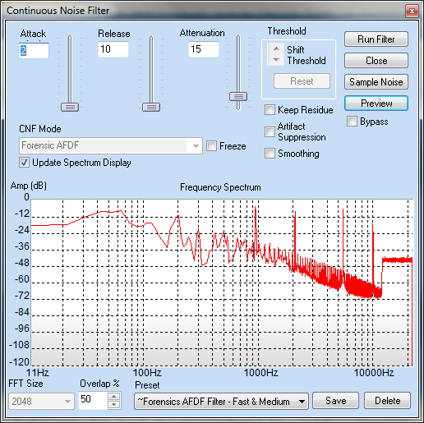Open the Preset dropdown list

221,402
